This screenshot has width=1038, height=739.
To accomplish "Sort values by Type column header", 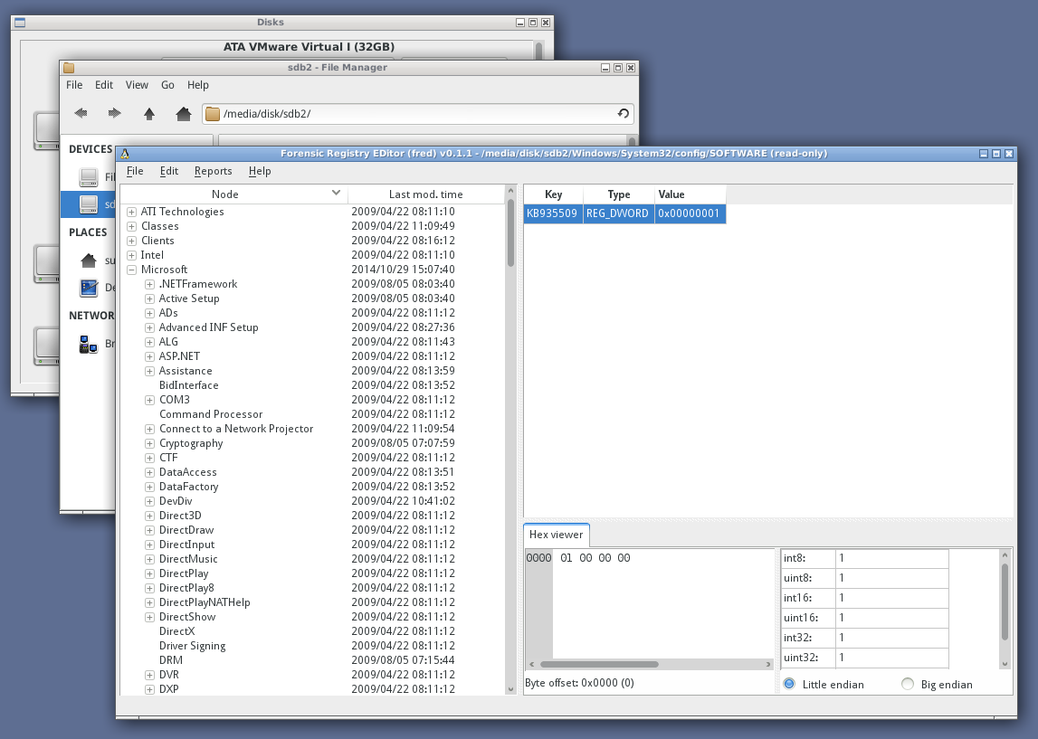I will click(x=619, y=194).
